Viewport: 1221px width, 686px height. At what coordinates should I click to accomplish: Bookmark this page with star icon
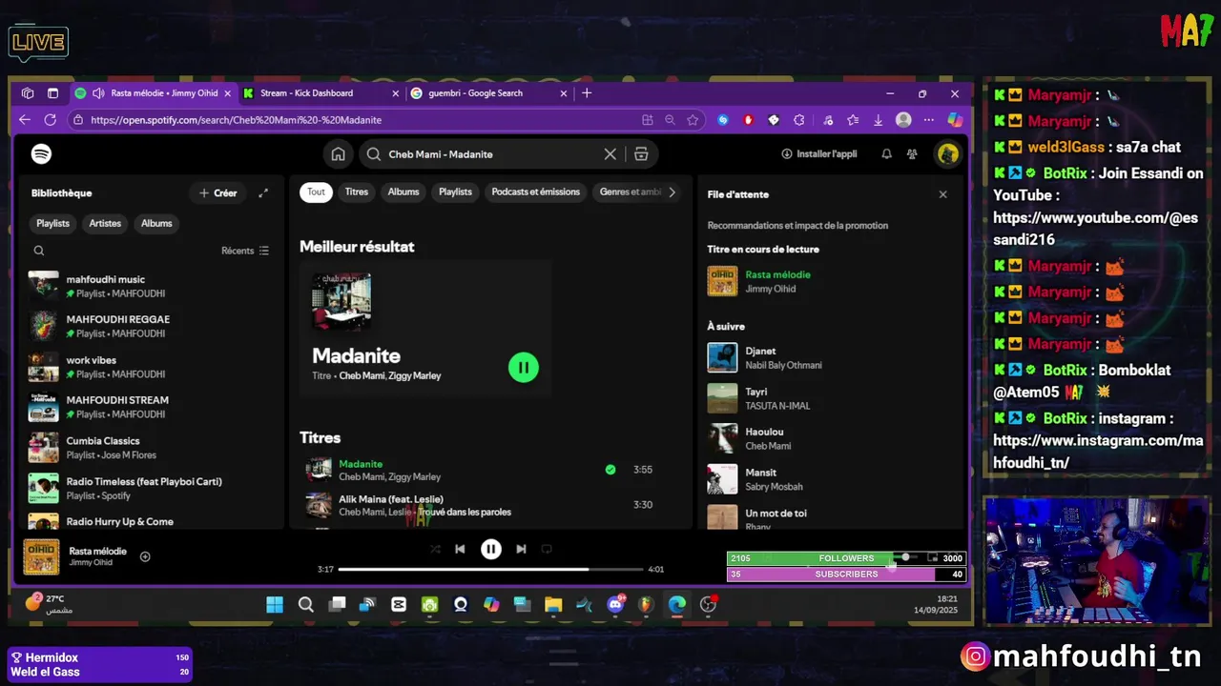693,120
